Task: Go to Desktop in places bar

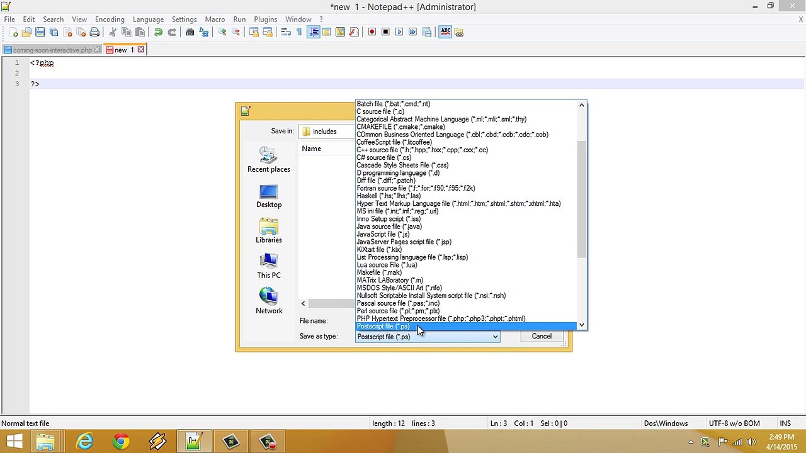Action: point(269,196)
